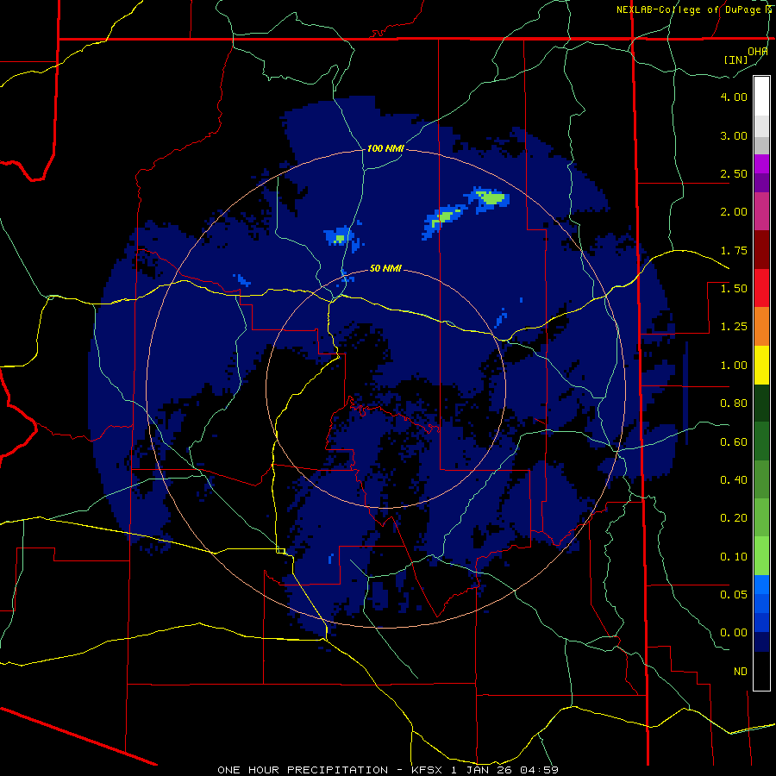Viewport: 776px width, 776px height.
Task: Click the 50 NMI range ring label
Action: click(x=385, y=269)
